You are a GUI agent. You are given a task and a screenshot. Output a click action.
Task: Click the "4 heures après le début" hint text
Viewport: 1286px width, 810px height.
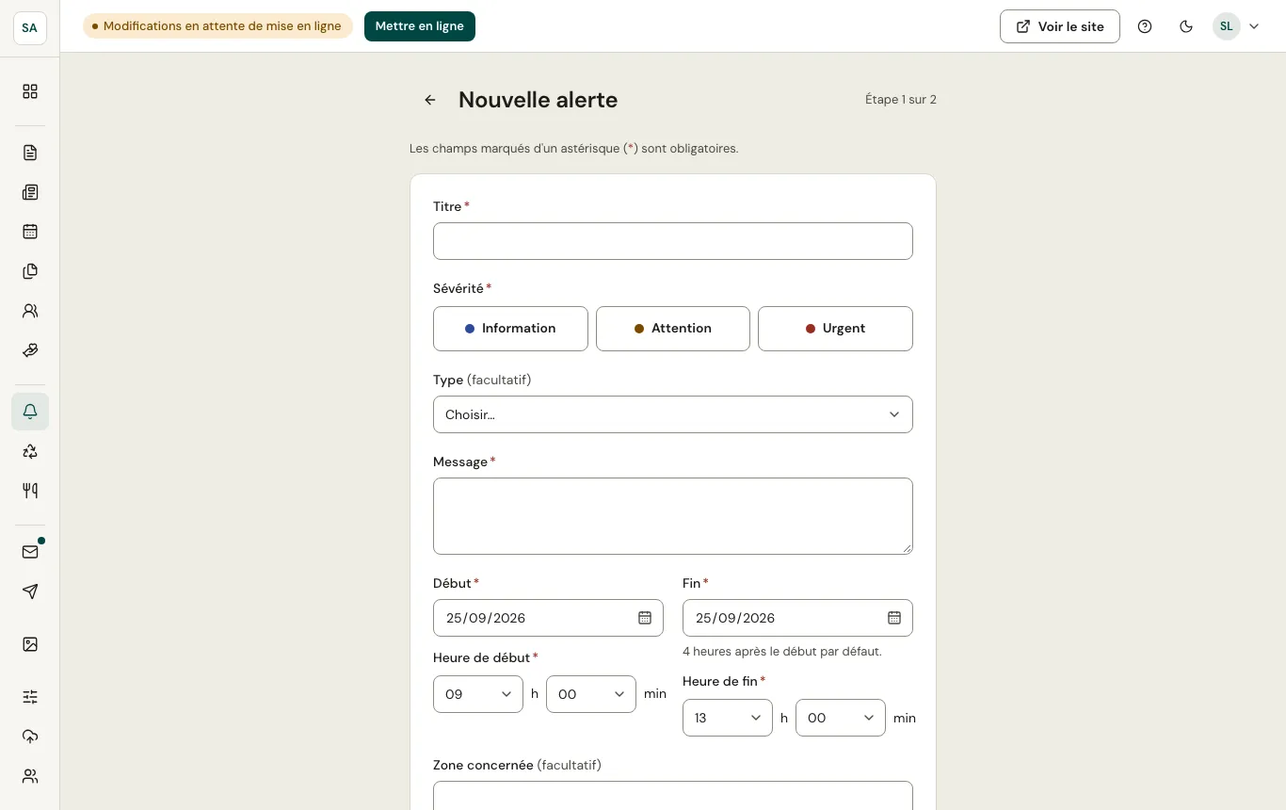pyautogui.click(x=782, y=652)
